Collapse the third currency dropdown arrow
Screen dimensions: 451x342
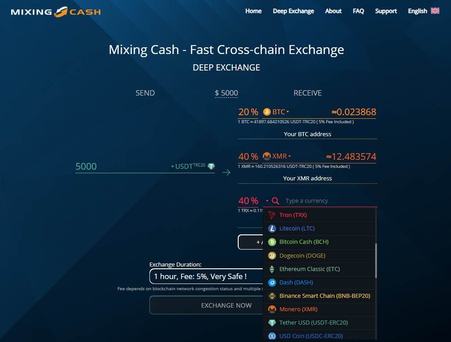pos(267,200)
